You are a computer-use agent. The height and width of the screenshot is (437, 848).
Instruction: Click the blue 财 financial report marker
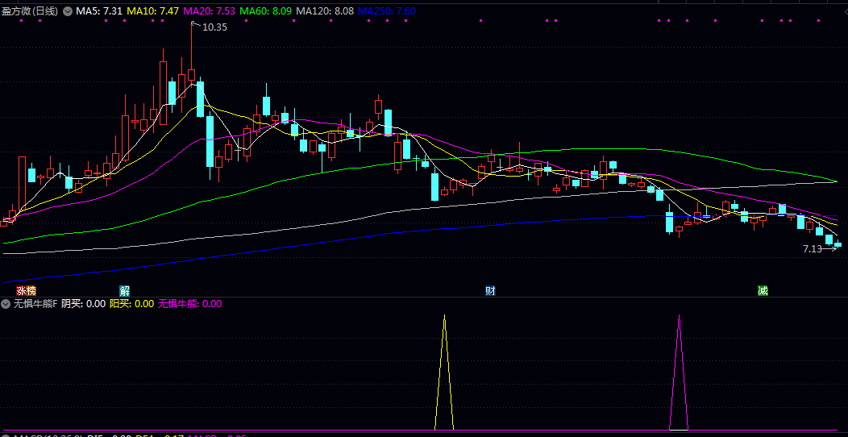[x=490, y=290]
